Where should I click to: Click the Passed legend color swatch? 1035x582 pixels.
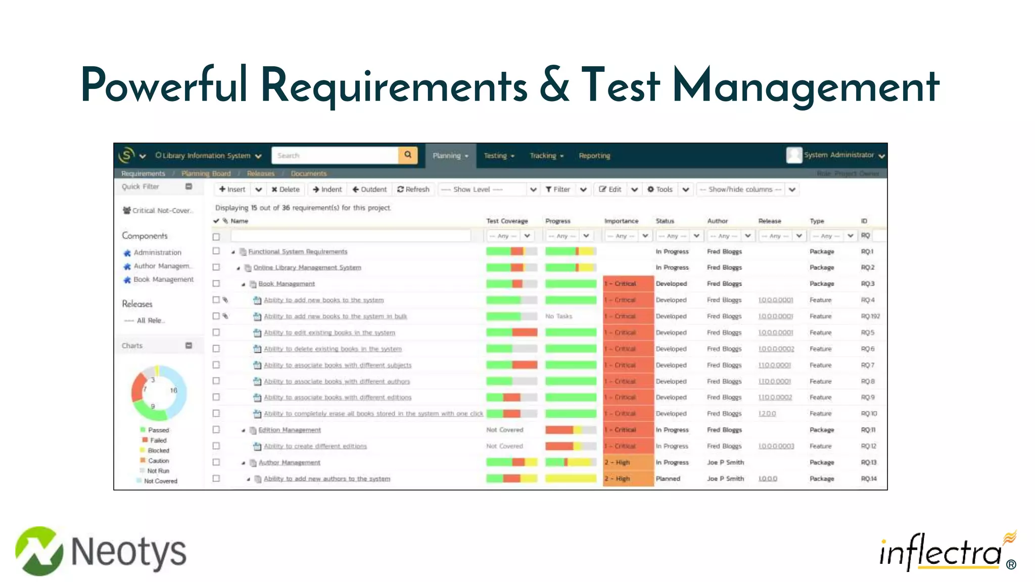tap(143, 429)
